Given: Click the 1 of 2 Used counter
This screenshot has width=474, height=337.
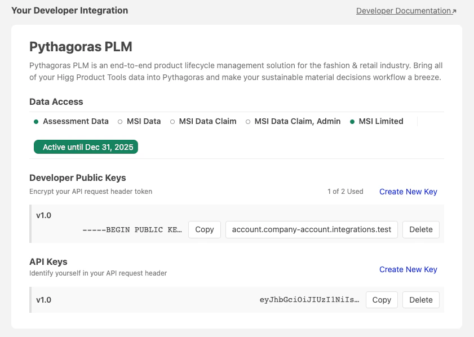Looking at the screenshot, I should pos(347,192).
